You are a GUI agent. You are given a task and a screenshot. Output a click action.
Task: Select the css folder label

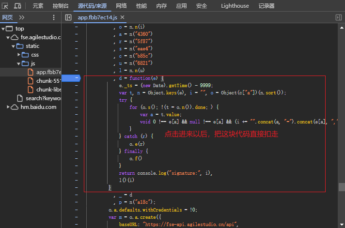[35, 55]
